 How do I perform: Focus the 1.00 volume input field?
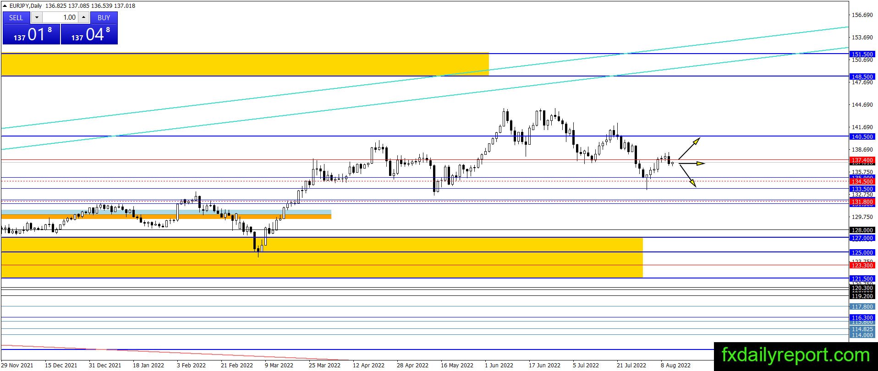tap(60, 17)
